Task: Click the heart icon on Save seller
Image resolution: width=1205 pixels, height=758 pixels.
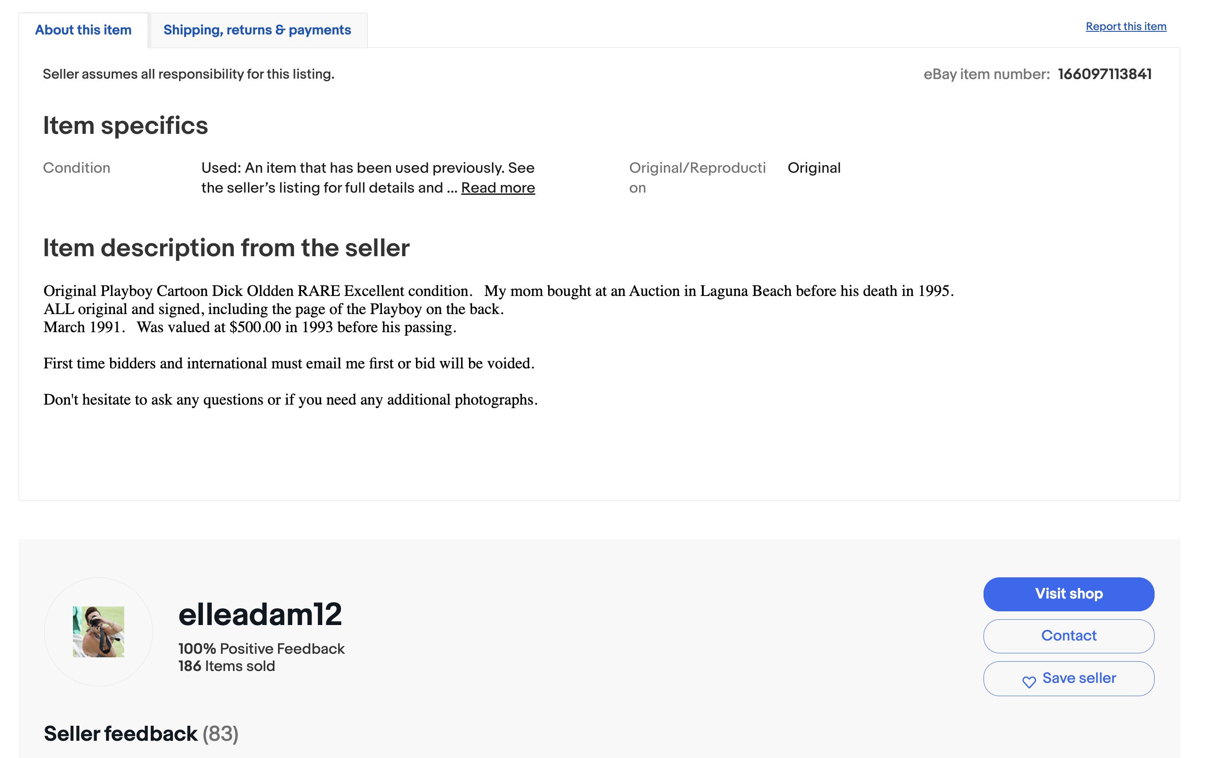Action: pyautogui.click(x=1029, y=682)
